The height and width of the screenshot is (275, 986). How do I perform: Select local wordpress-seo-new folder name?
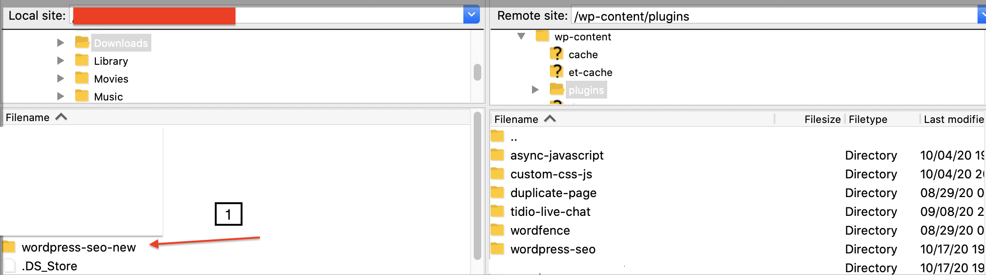[x=78, y=247]
